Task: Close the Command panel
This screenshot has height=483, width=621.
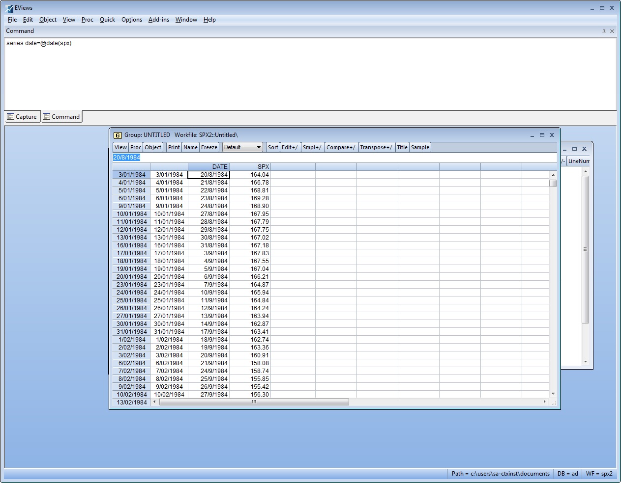Action: tap(612, 31)
